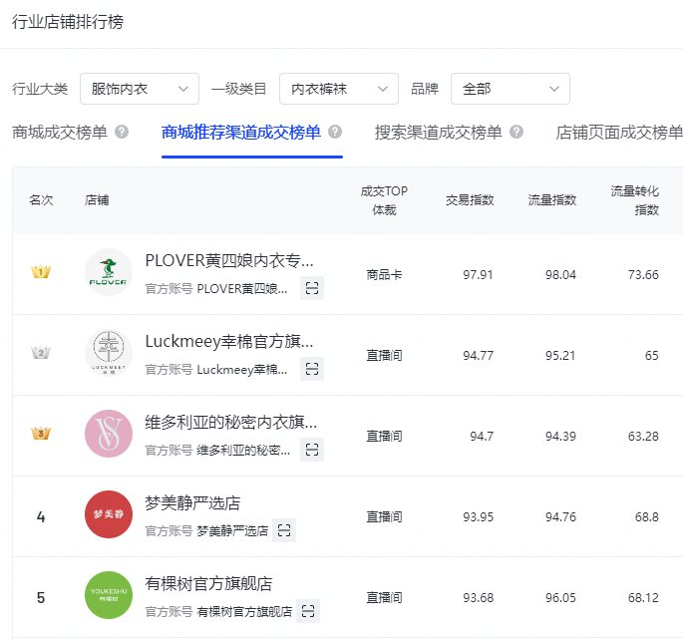Switch to 店铺页面成交榜单 tab
The width and height of the screenshot is (683, 640).
tap(618, 132)
